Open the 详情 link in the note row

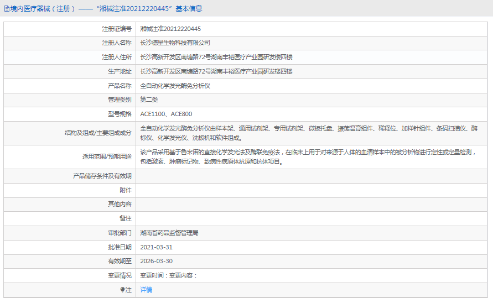146,290
